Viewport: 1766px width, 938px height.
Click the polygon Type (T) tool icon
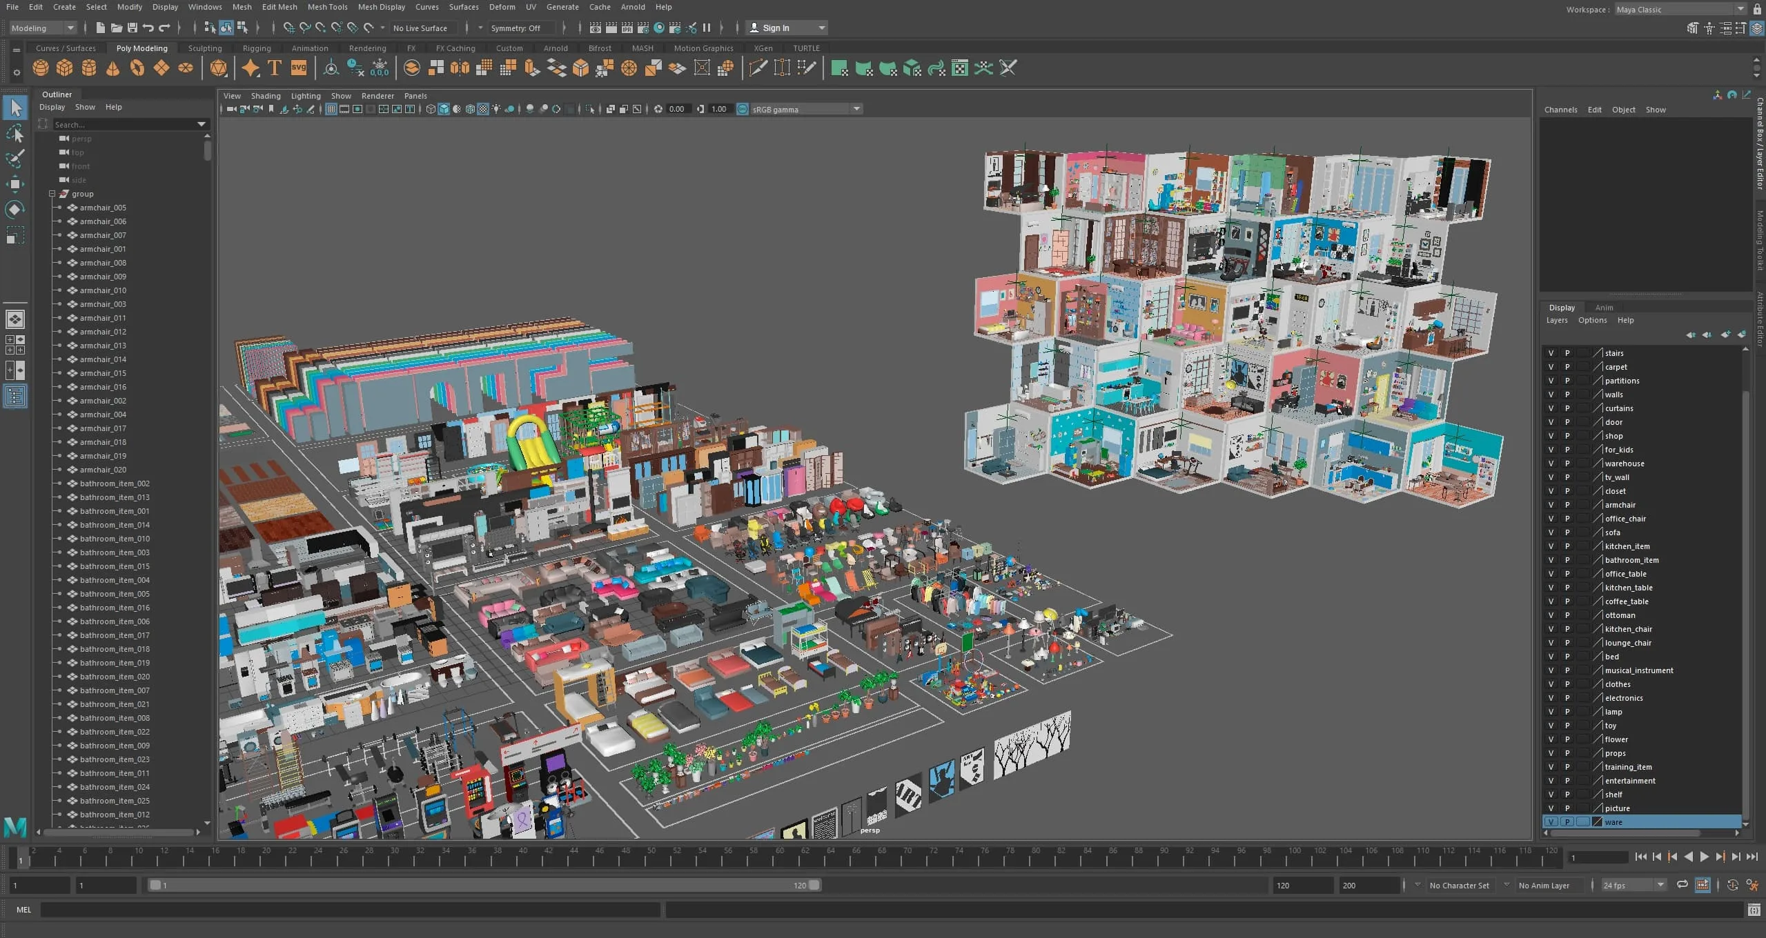274,68
